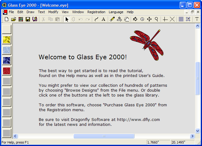The height and width of the screenshot is (146, 202).
Task: Minimize the Welcome.eye document window
Action: pos(186,12)
